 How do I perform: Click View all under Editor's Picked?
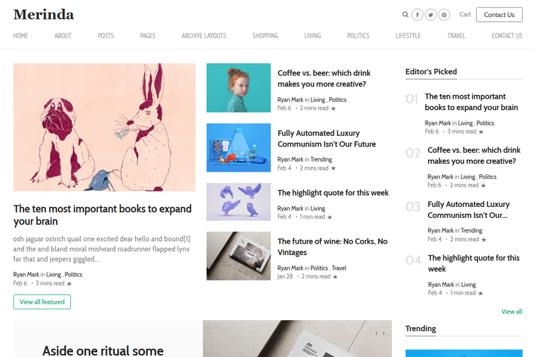pyautogui.click(x=511, y=311)
